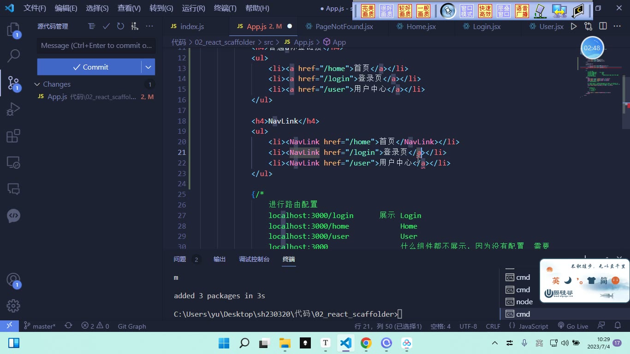Click the split editor icon
The width and height of the screenshot is (630, 354).
[603, 26]
